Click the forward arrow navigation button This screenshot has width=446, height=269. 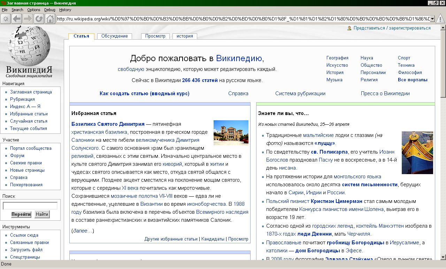point(28,19)
